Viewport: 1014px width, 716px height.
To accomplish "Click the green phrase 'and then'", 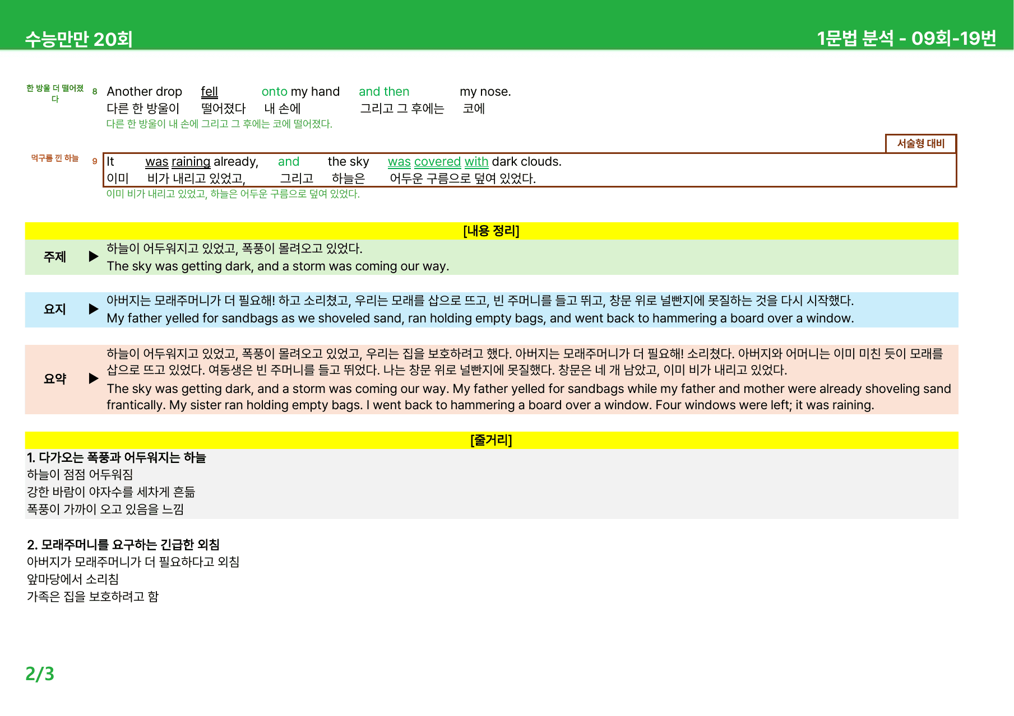I will click(384, 91).
